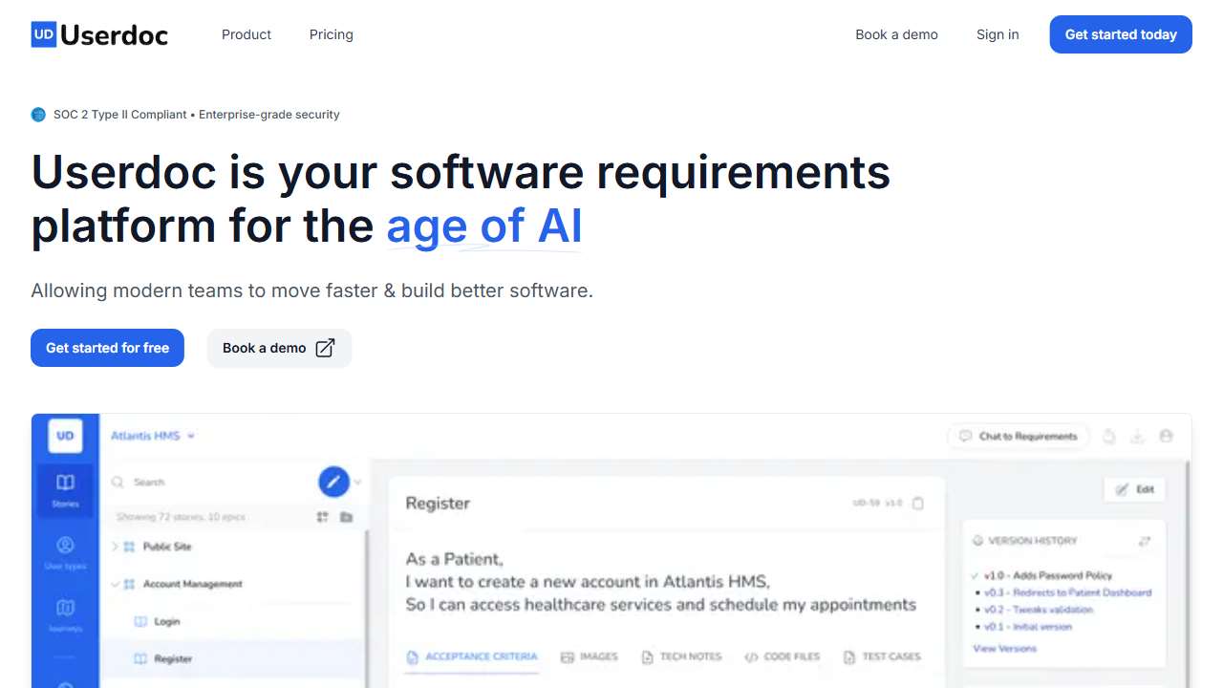Click the Userdoc logo in the header
Image resolution: width=1223 pixels, height=688 pixels.
(99, 35)
